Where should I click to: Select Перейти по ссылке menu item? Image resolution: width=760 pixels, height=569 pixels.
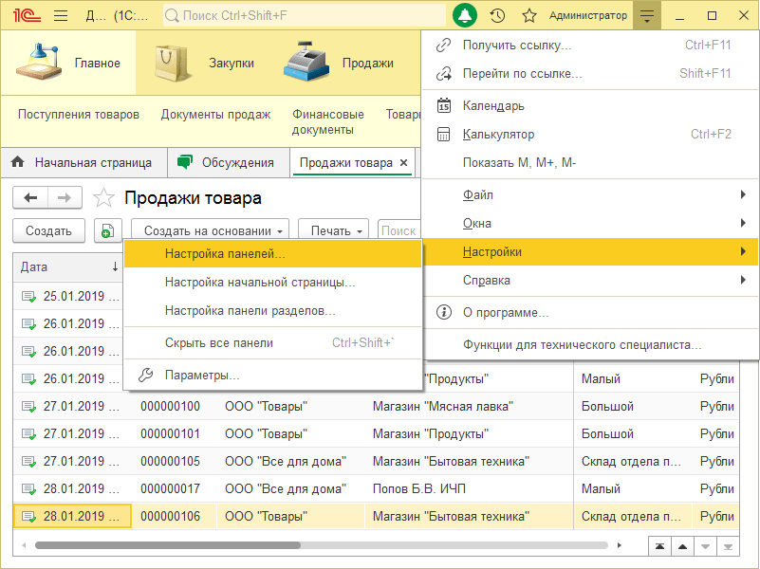point(590,74)
